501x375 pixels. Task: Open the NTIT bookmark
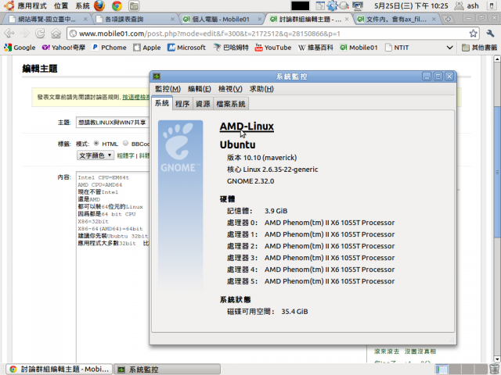point(397,48)
